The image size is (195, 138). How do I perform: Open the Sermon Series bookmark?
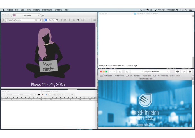(175, 76)
